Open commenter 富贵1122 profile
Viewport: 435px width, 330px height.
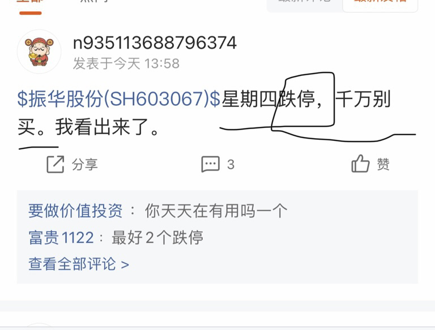61,238
